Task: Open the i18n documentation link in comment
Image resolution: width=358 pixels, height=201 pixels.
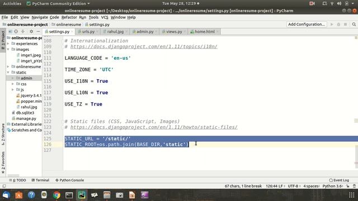Action: [x=144, y=46]
